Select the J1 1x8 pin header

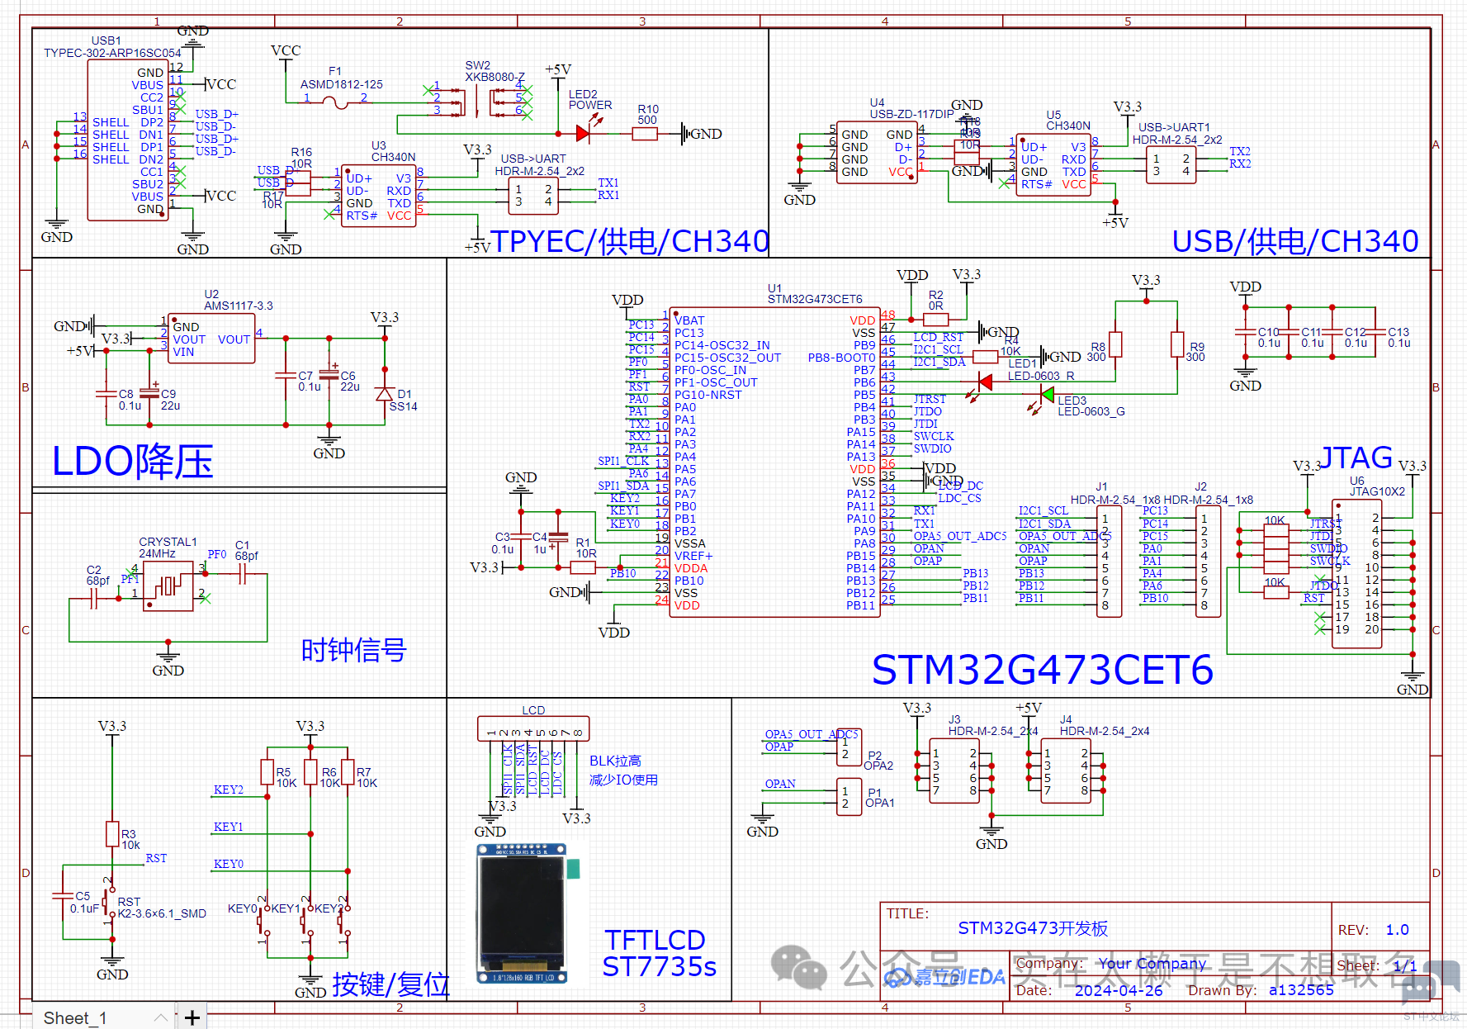[1110, 560]
